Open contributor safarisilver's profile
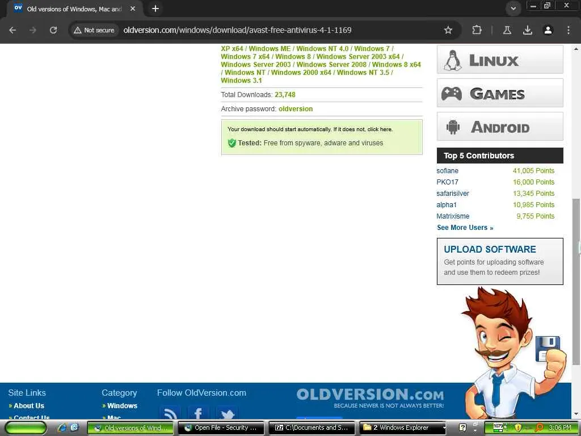The height and width of the screenshot is (436, 581). click(x=452, y=193)
